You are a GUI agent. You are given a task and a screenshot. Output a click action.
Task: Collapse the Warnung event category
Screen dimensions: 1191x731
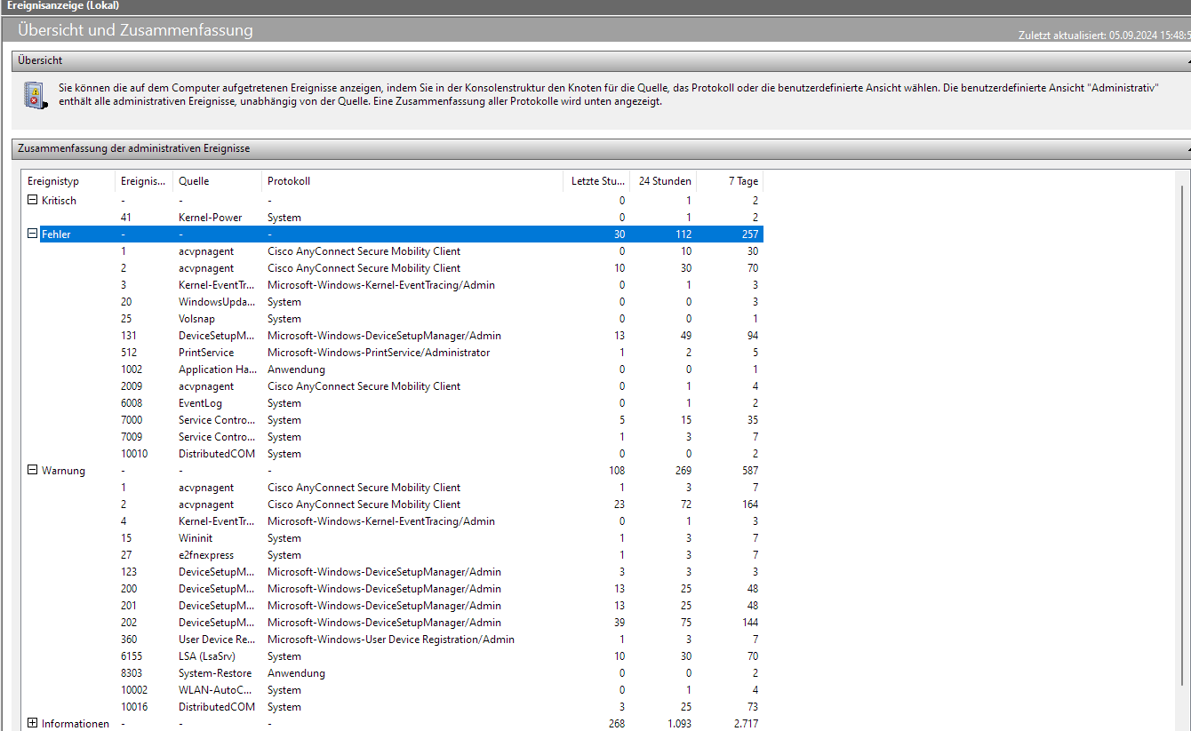tap(31, 470)
